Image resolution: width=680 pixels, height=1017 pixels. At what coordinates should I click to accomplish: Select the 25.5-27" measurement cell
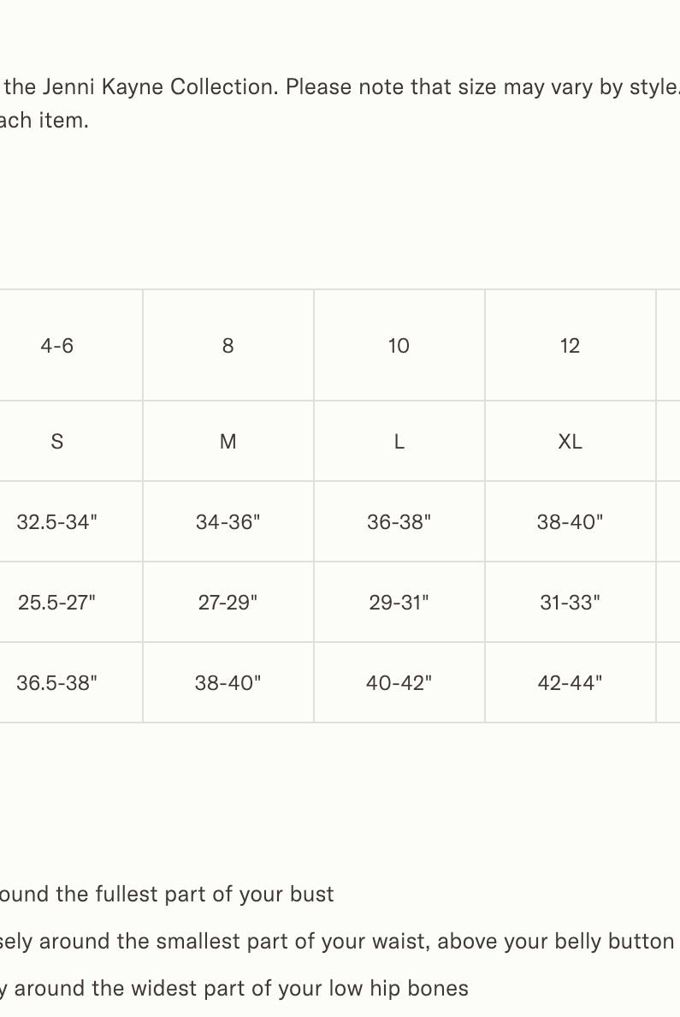57,603
